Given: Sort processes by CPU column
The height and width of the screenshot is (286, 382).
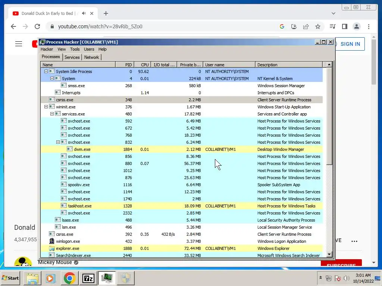Looking at the screenshot, I should coord(143,65).
